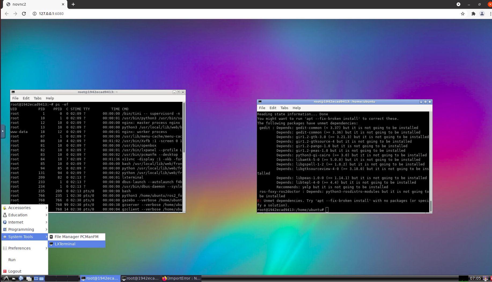Viewport: 492px width, 282px height.
Task: Click the Internet globe icon in the menu
Action: (5, 222)
